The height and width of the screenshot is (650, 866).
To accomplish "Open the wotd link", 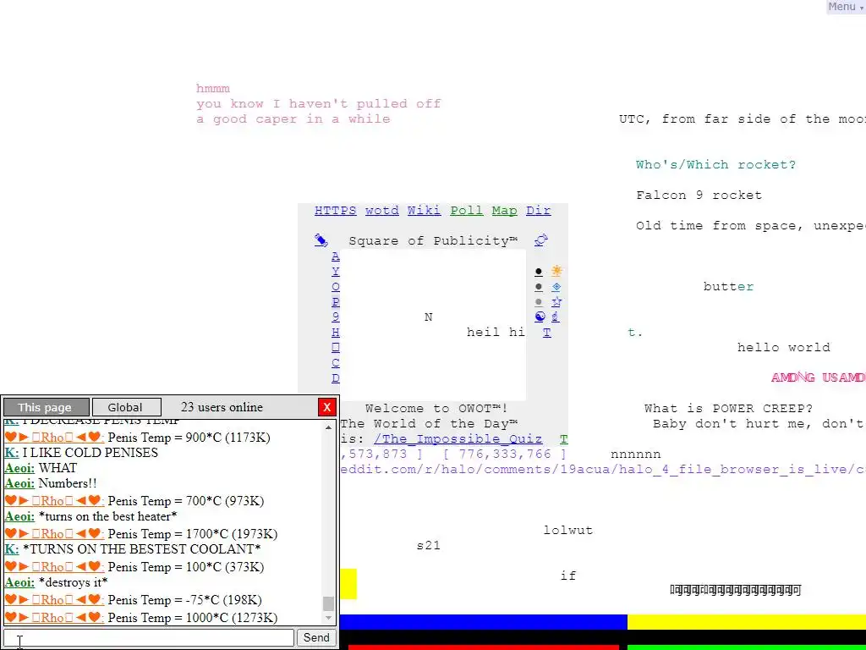I will tap(381, 211).
